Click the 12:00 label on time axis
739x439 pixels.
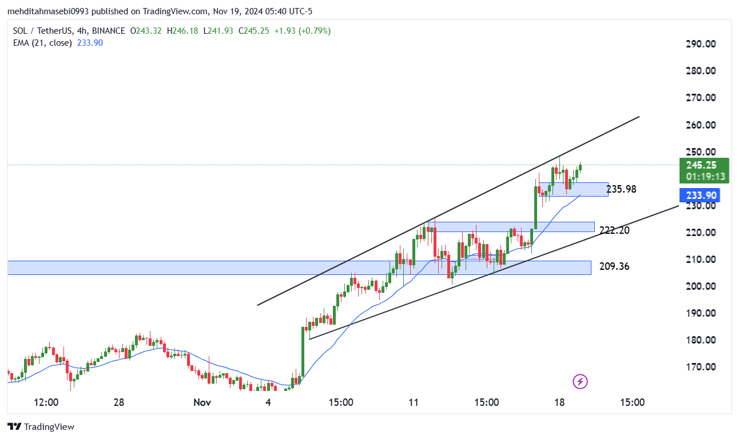(46, 402)
